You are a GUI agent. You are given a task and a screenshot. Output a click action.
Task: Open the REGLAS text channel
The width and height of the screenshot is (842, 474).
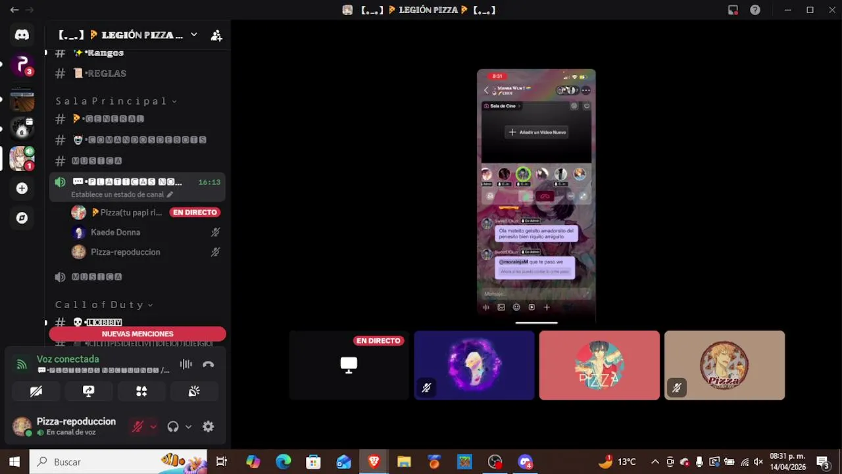99,73
